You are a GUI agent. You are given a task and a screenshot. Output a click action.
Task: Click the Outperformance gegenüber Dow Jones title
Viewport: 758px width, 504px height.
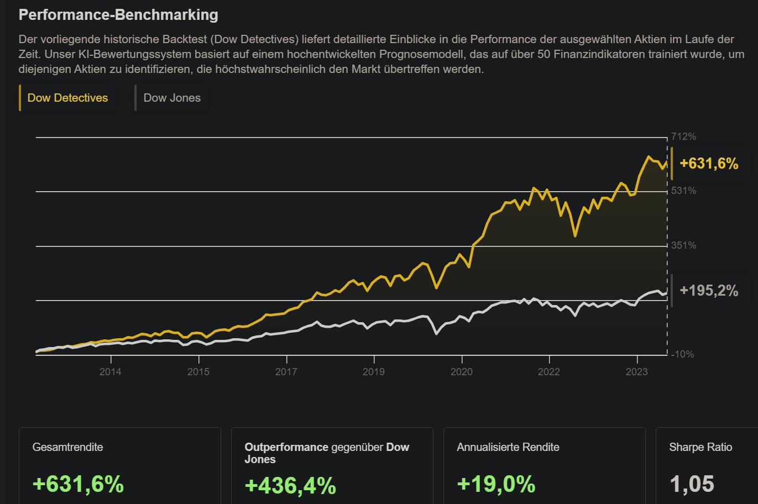pyautogui.click(x=327, y=453)
